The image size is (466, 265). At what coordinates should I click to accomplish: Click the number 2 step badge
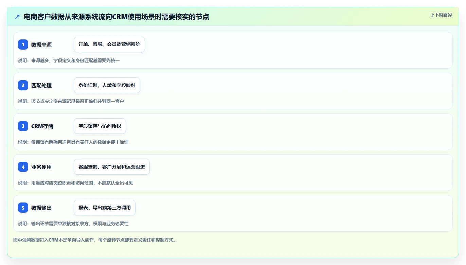click(x=23, y=85)
